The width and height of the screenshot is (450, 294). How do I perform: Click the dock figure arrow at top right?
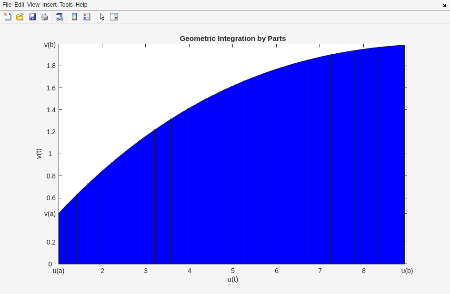pos(444,5)
